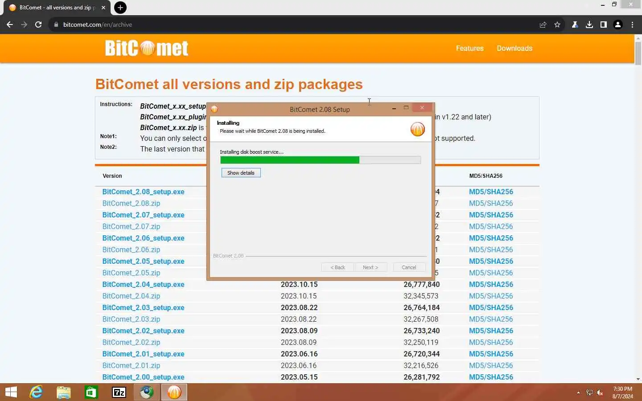
Task: Switch to Chrome in the taskbar
Action: 147,392
